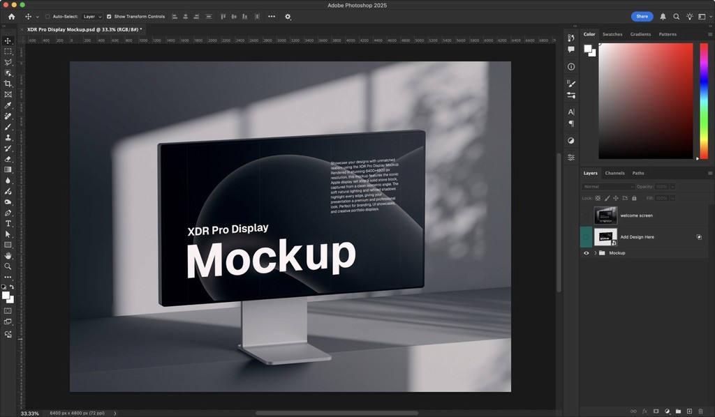Viewport: 715px width, 417px height.
Task: Delete layer with the trash icon
Action: [700, 411]
